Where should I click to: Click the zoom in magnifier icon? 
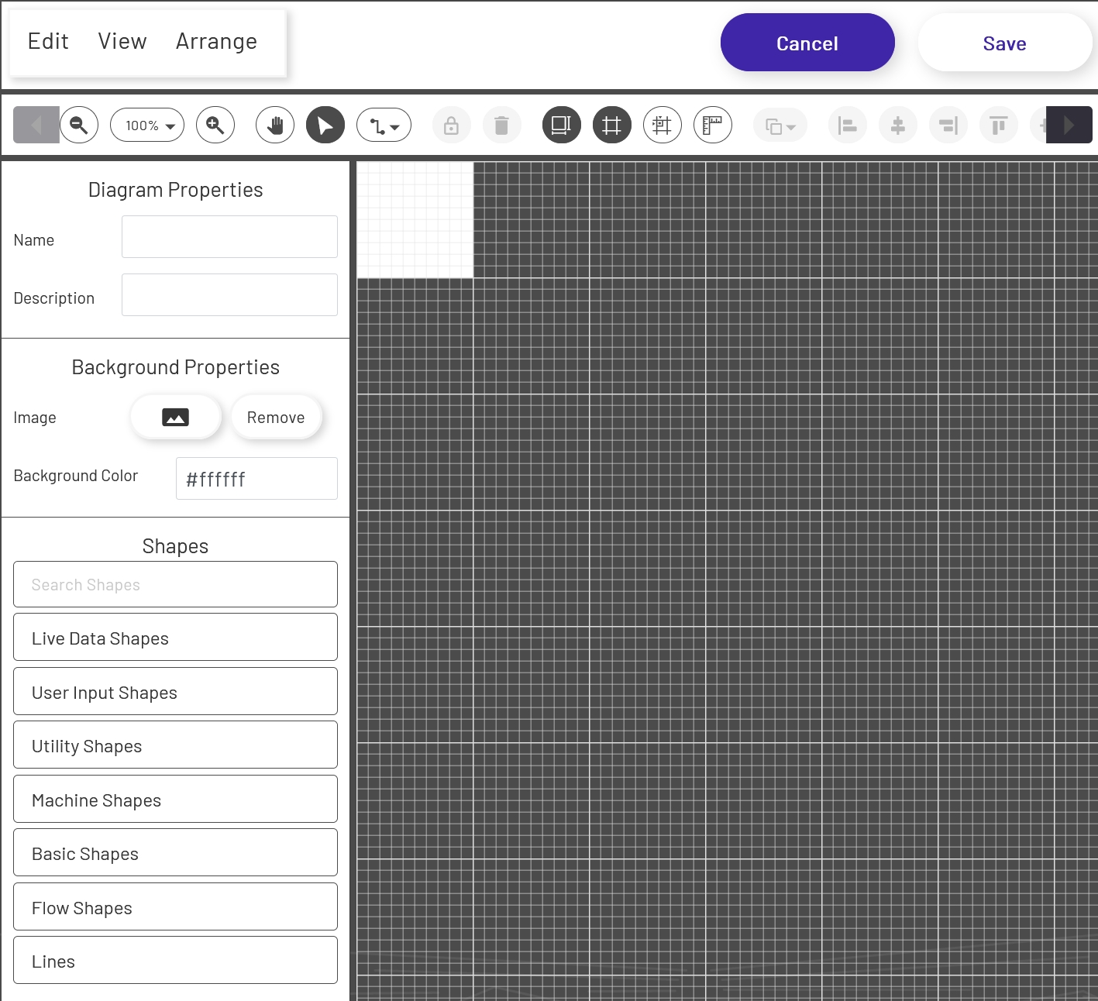click(x=215, y=125)
